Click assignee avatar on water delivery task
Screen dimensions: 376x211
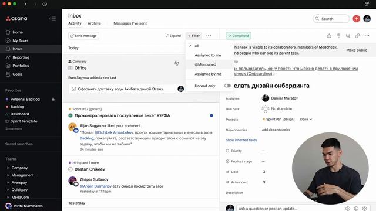pos(180,89)
